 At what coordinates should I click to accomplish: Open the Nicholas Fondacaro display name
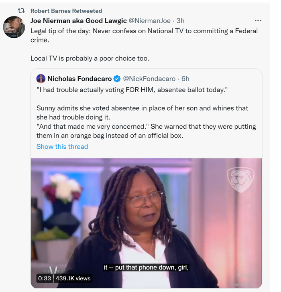79,79
